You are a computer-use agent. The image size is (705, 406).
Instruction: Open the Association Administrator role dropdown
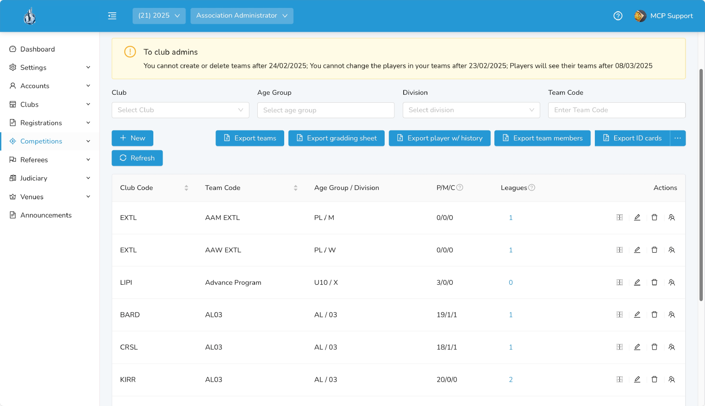[x=242, y=16]
